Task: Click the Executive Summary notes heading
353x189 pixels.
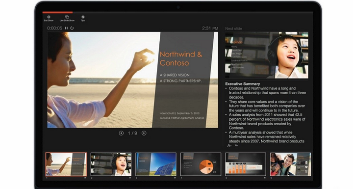Action: click(243, 83)
